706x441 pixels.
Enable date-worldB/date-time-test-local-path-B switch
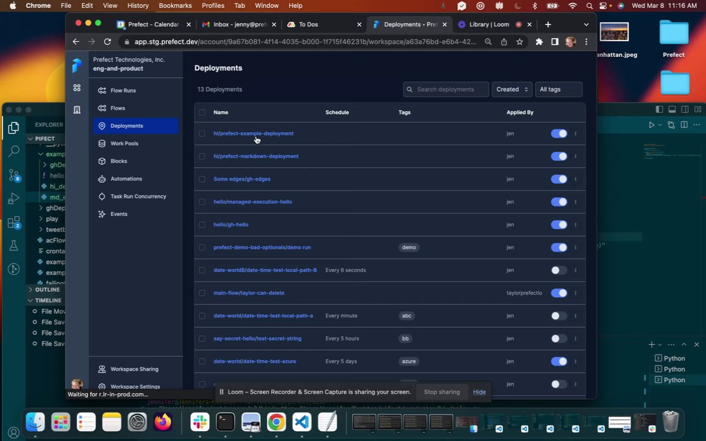point(559,270)
